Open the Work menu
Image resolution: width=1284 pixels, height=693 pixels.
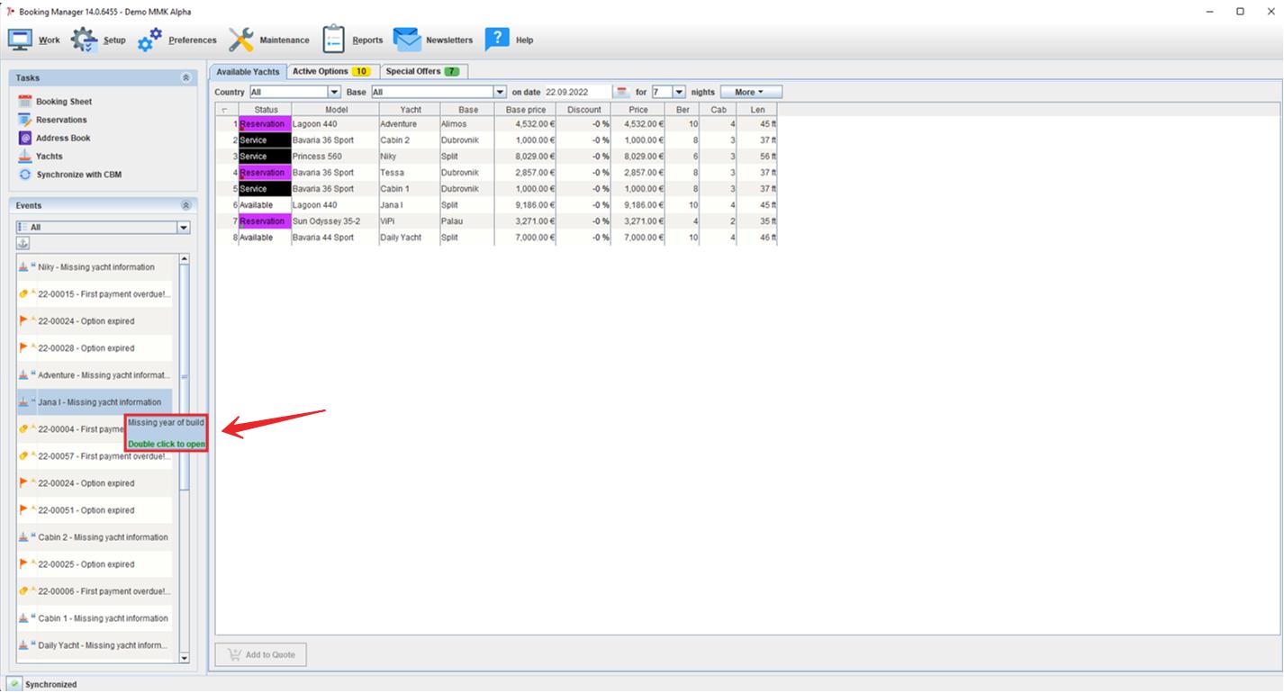(34, 40)
